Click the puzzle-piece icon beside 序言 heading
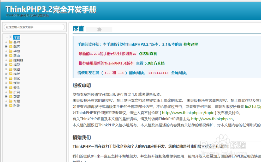 [99, 29]
